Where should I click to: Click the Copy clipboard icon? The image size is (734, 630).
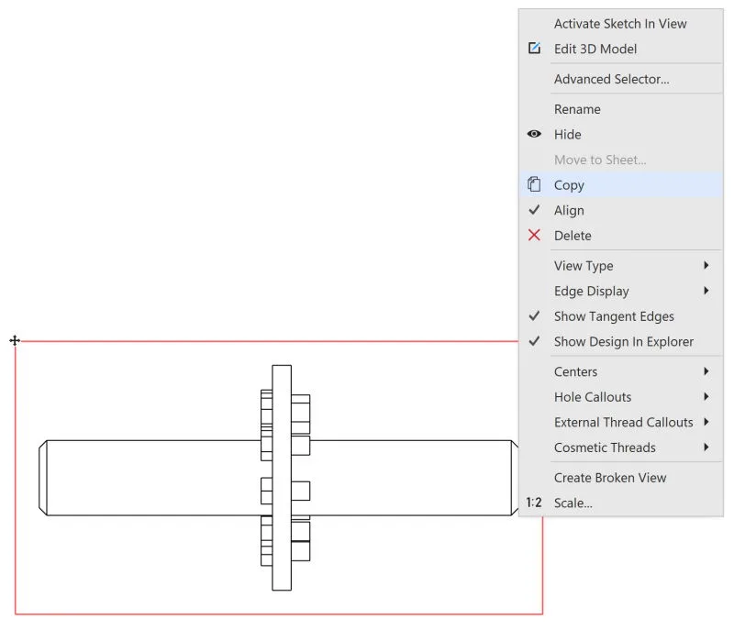534,184
